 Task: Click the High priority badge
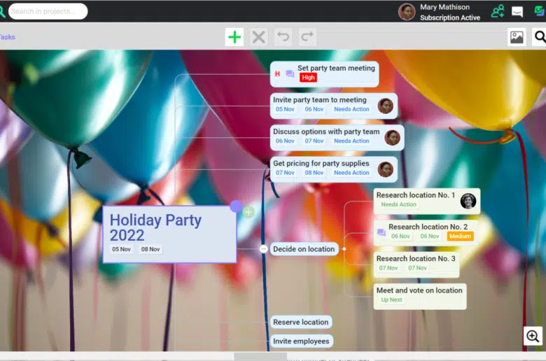[x=308, y=78]
